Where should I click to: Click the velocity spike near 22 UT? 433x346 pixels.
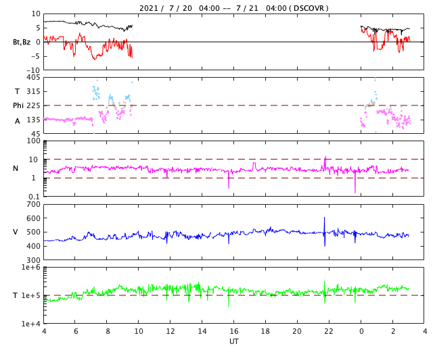[325, 231]
